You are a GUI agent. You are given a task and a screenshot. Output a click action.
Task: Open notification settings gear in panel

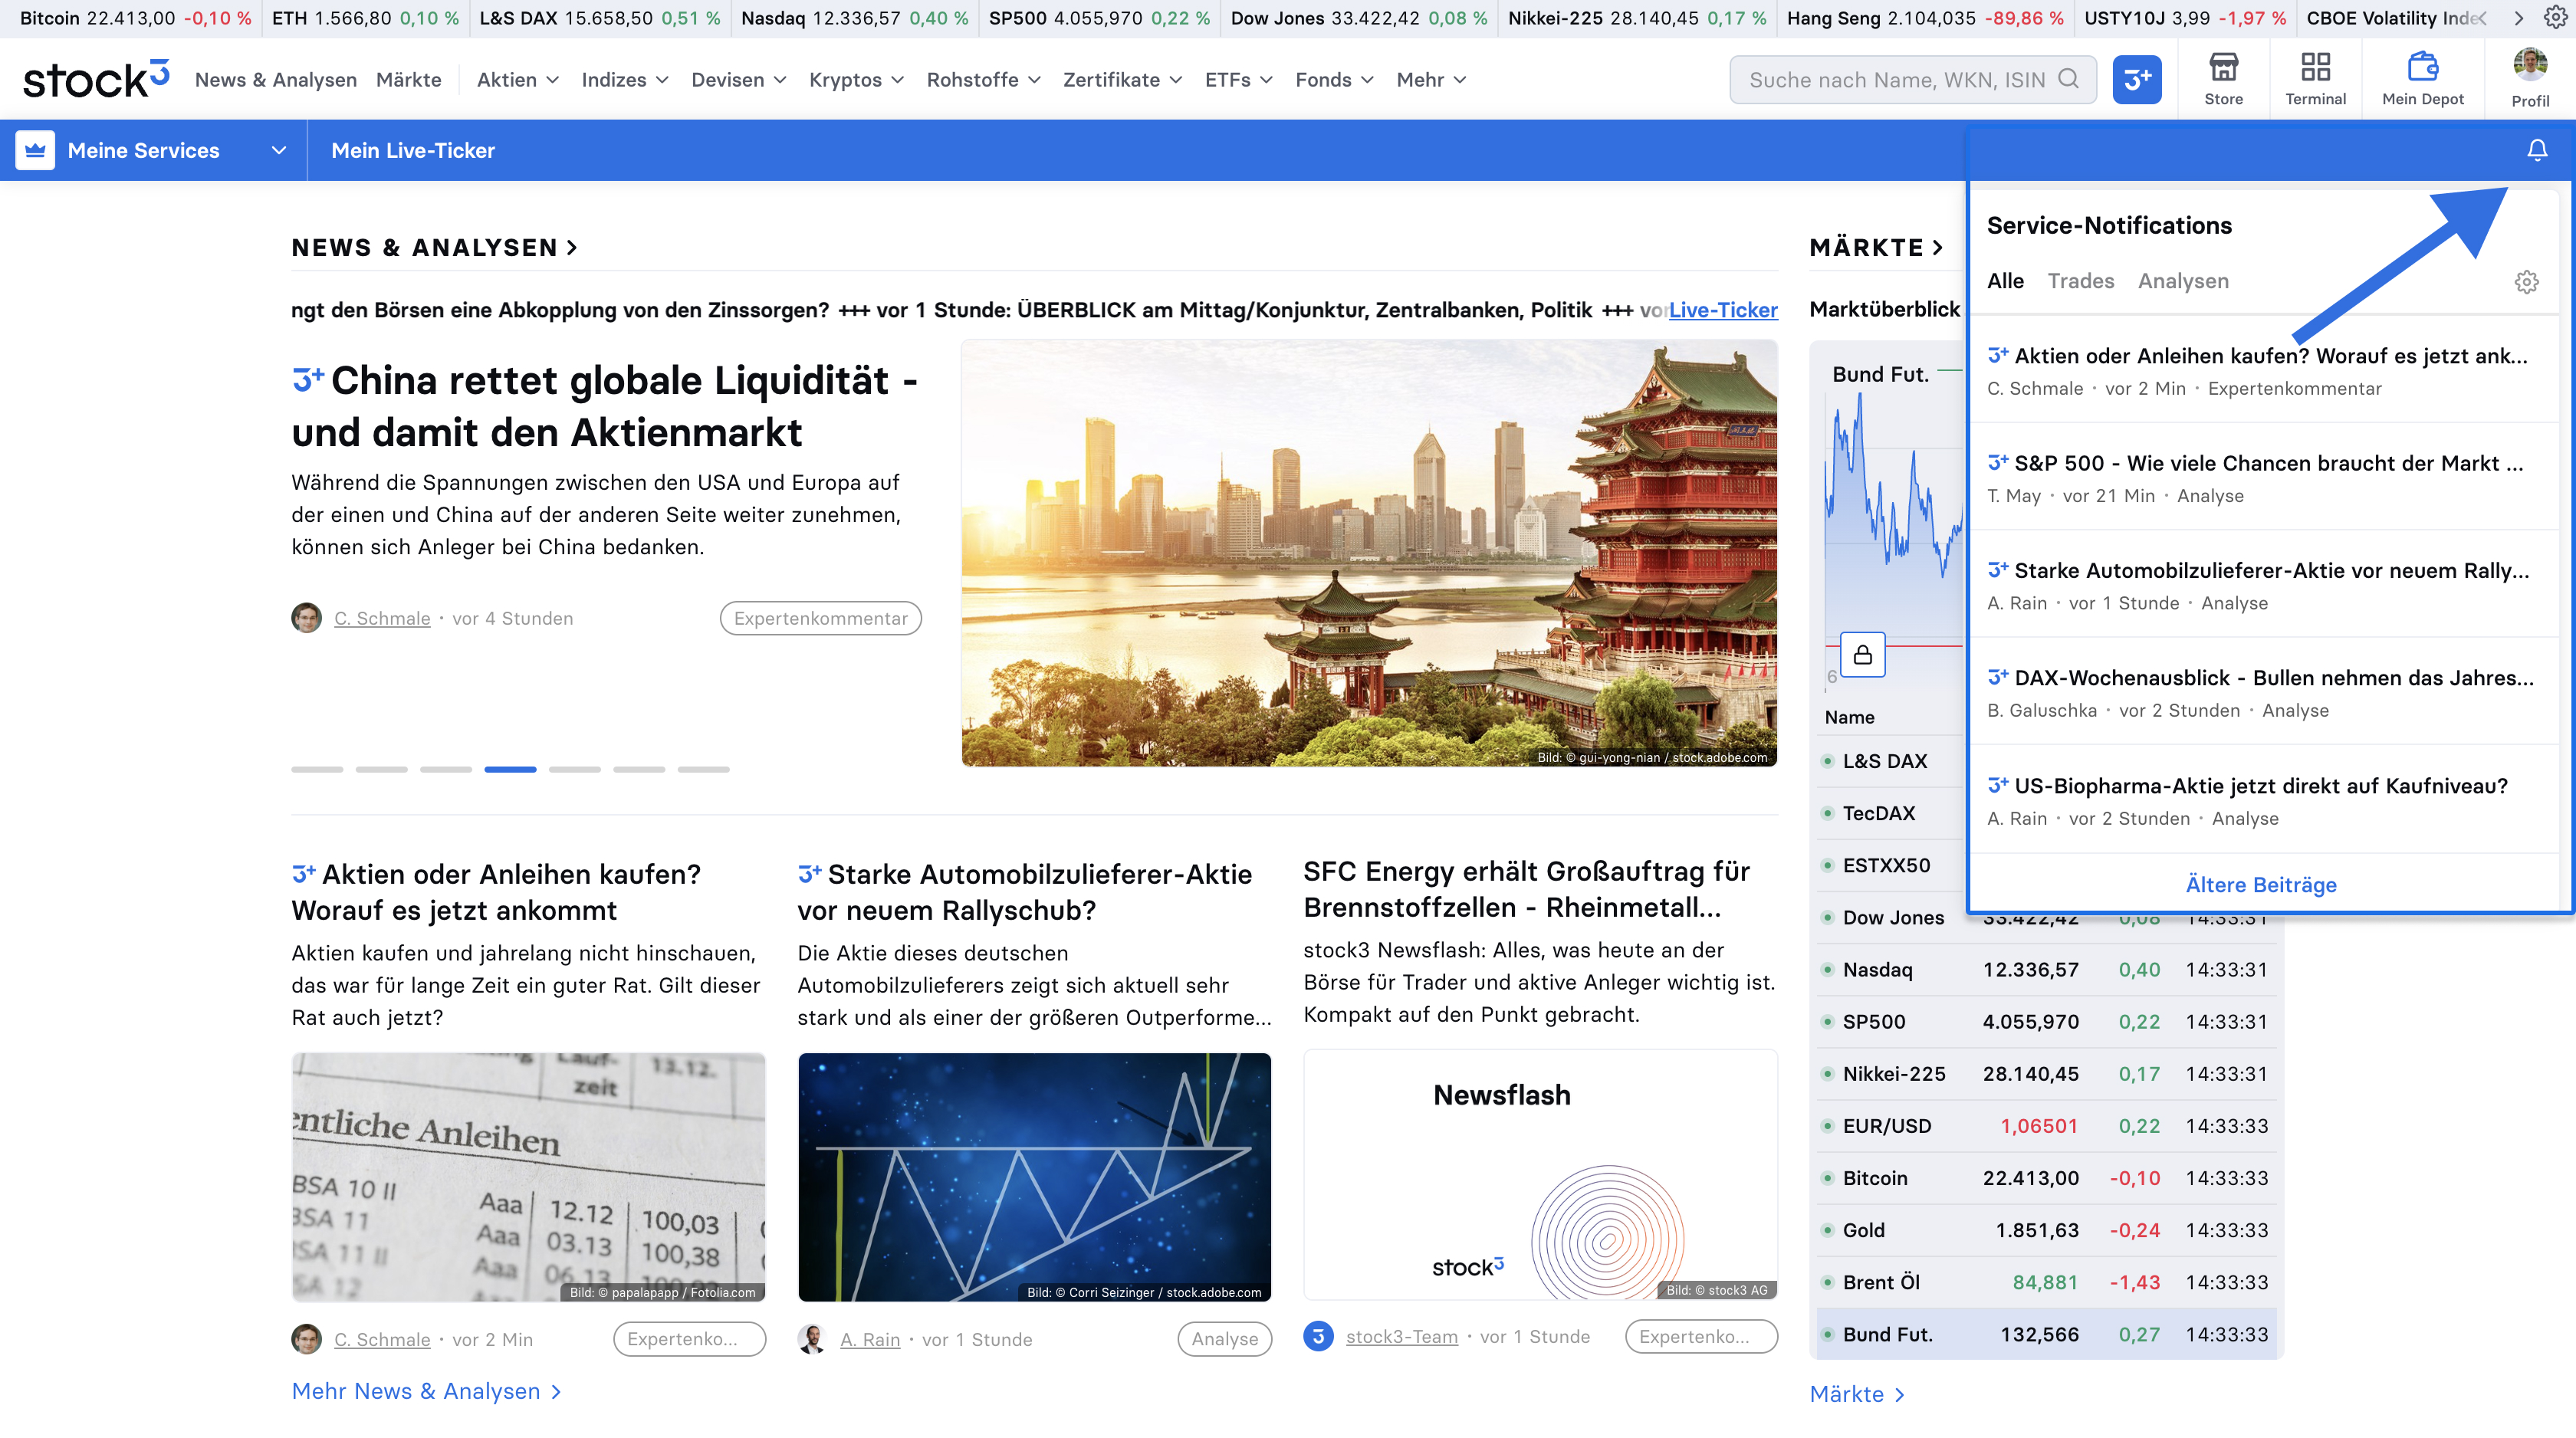tap(2526, 282)
